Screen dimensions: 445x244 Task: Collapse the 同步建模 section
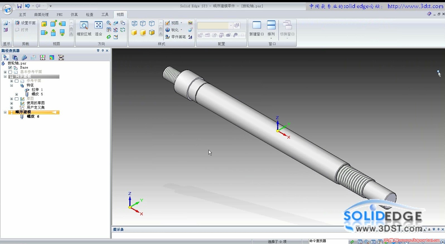(5, 76)
